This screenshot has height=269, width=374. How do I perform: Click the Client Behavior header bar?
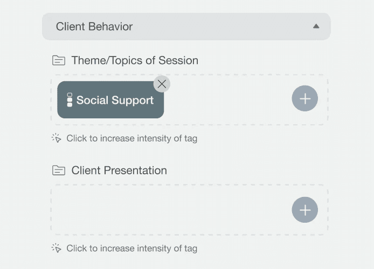tap(186, 26)
